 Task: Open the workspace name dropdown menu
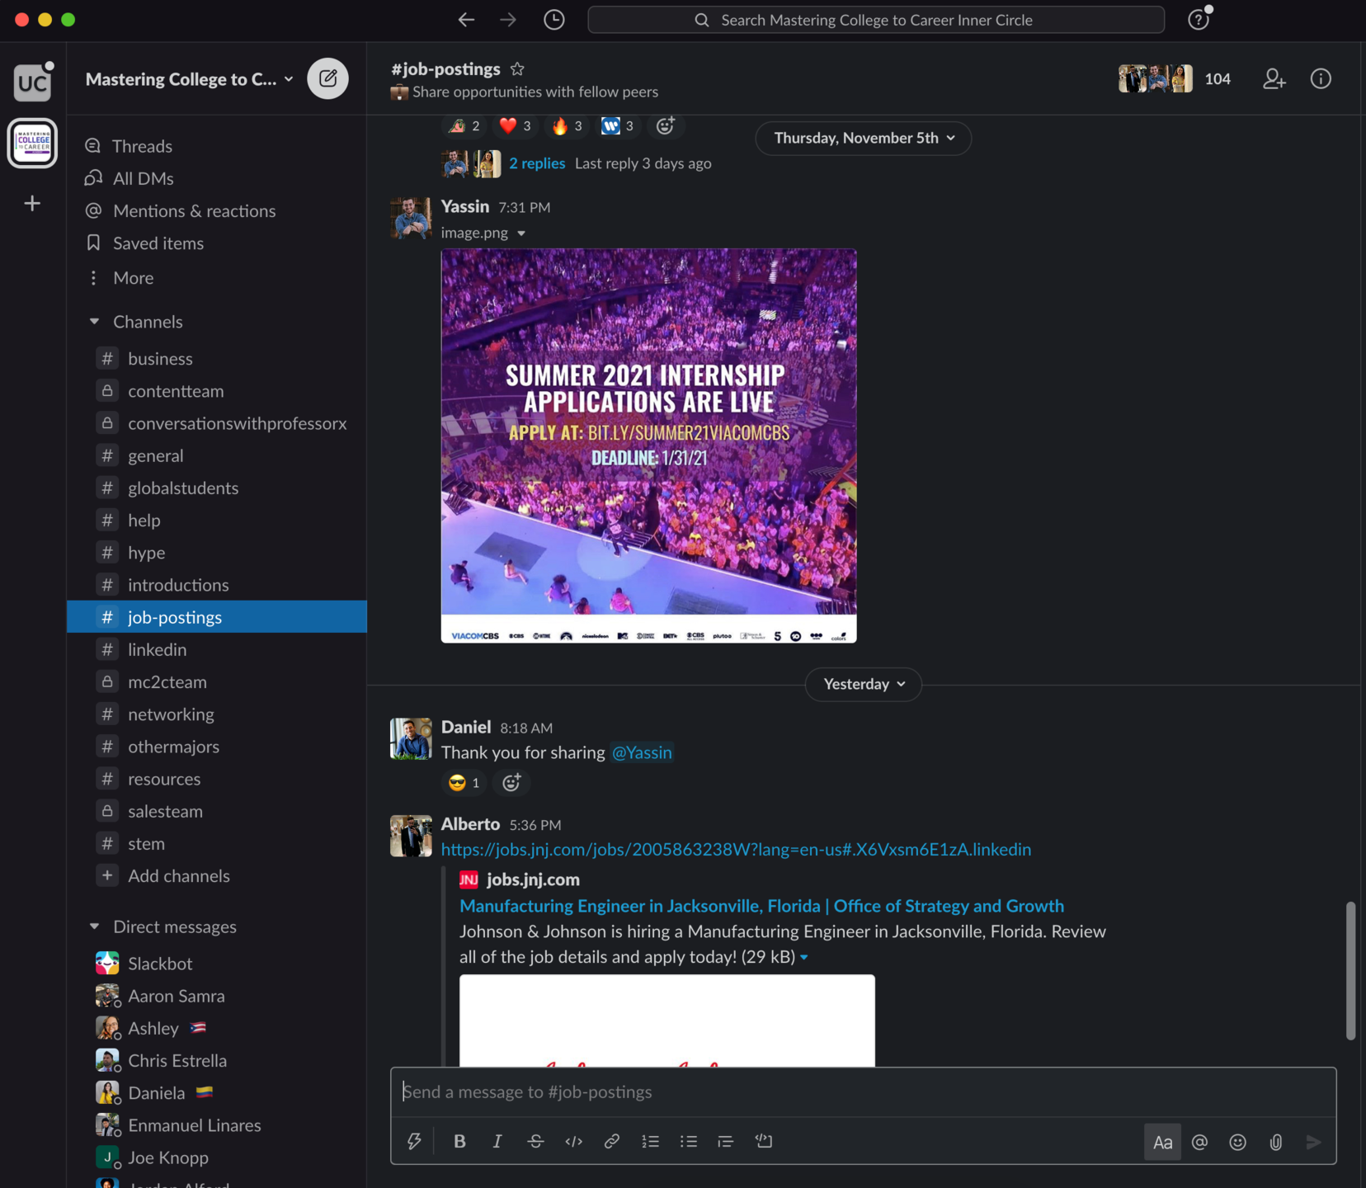click(x=190, y=79)
